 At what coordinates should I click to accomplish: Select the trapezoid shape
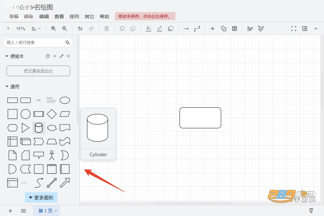(52, 142)
